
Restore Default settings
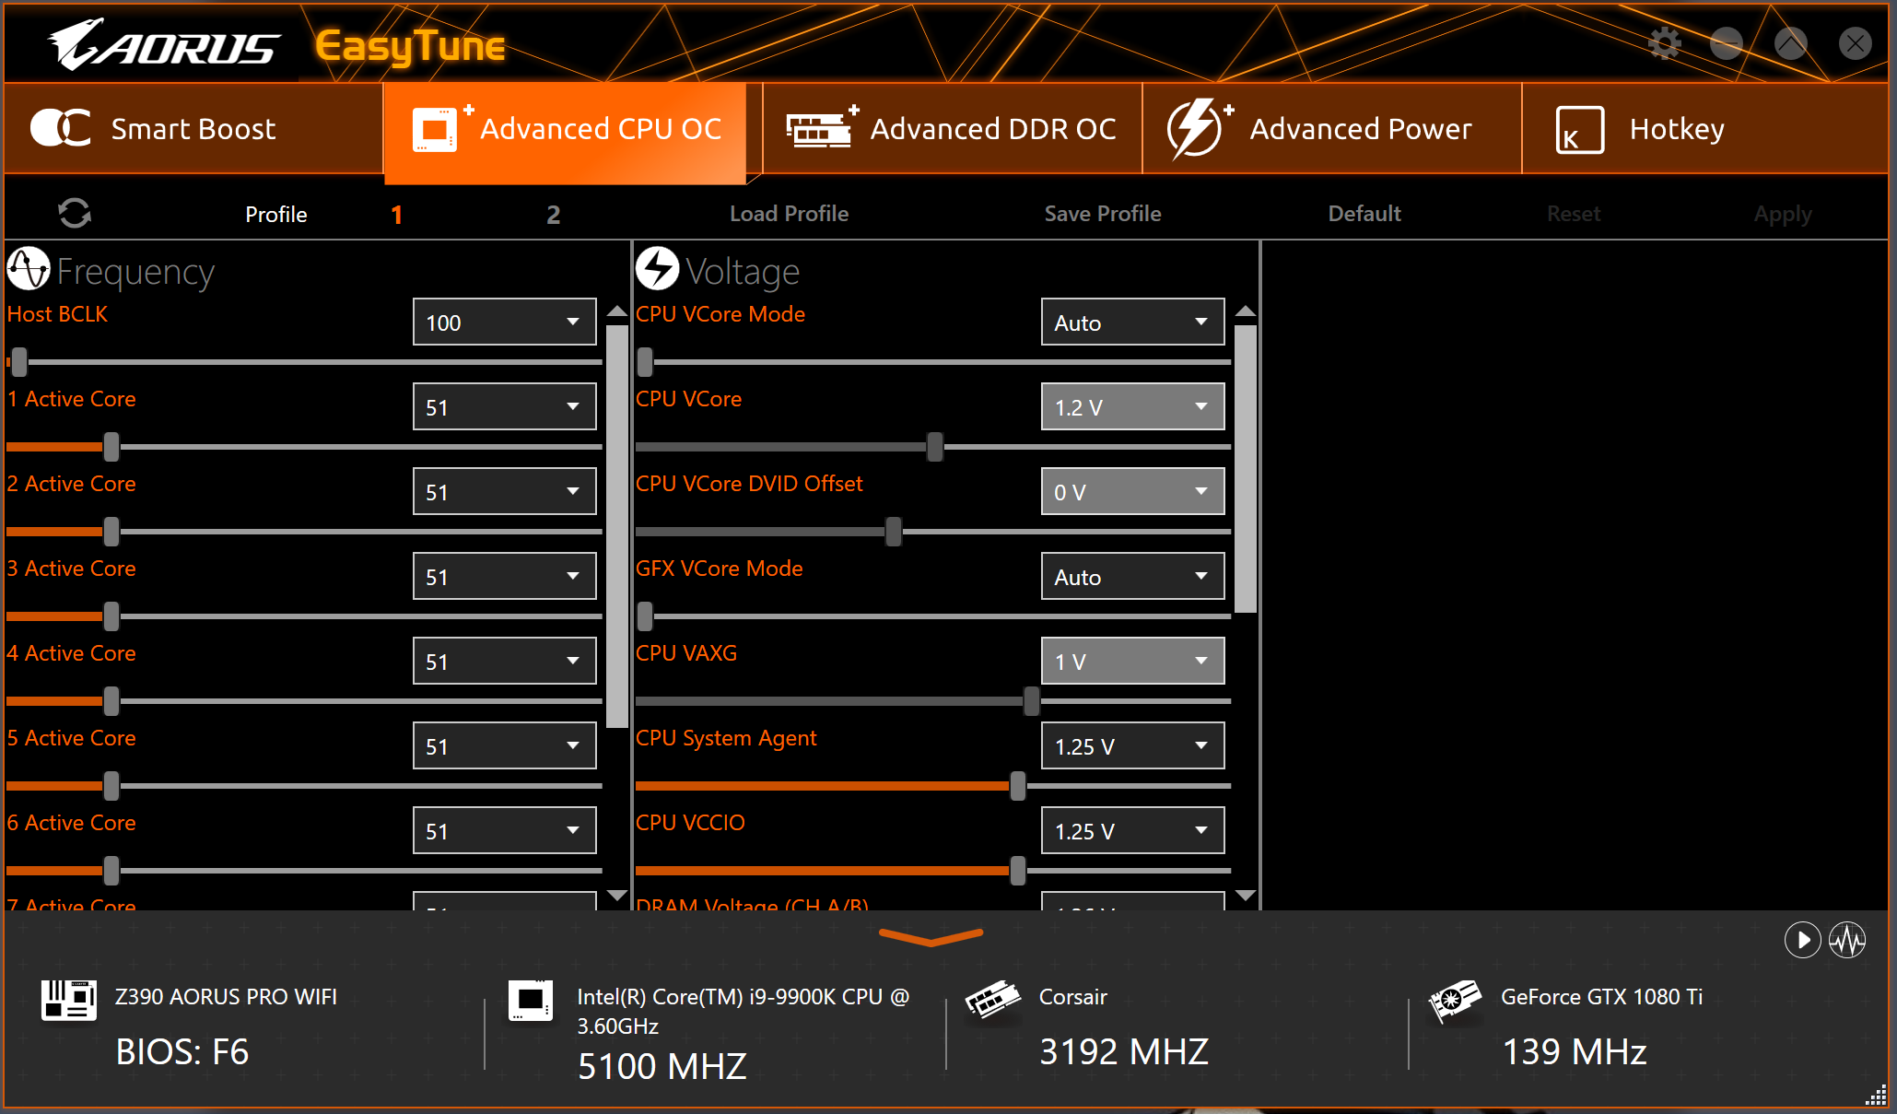tap(1364, 214)
